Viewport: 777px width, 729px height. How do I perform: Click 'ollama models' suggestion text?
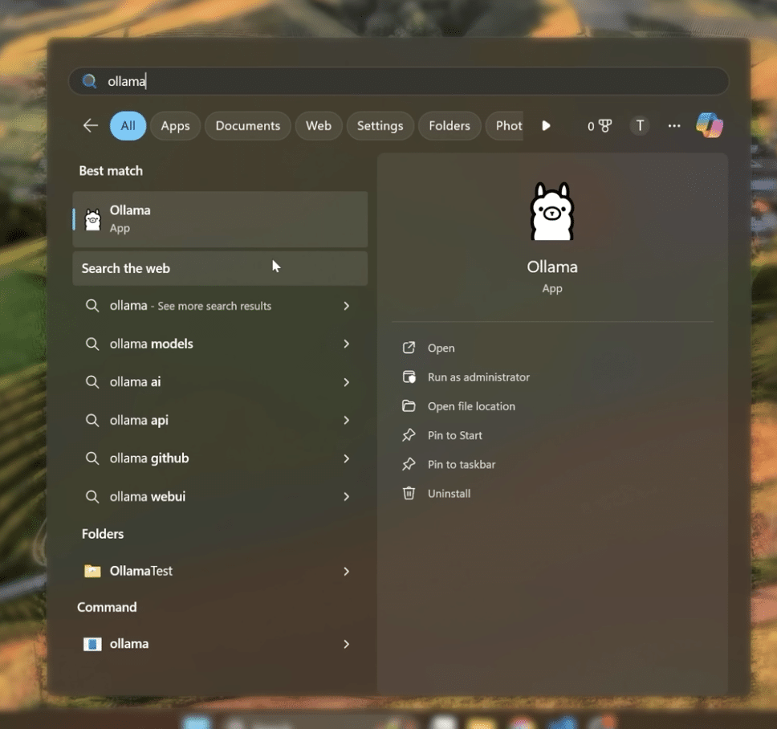(x=151, y=344)
